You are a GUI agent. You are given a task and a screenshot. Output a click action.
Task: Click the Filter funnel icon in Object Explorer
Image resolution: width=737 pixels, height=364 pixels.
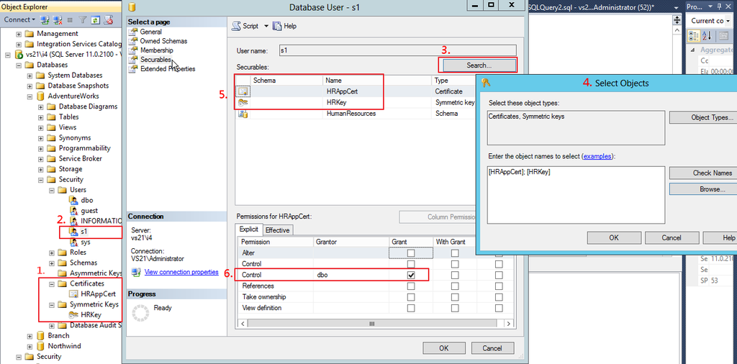(83, 19)
